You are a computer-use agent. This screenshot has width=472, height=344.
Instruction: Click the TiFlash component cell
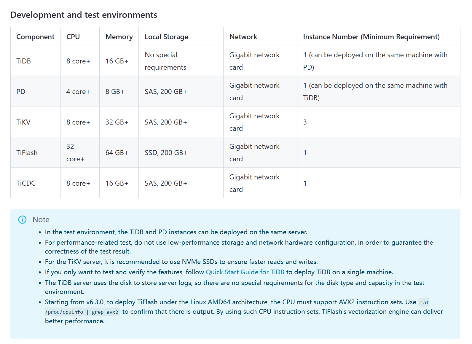pyautogui.click(x=35, y=152)
